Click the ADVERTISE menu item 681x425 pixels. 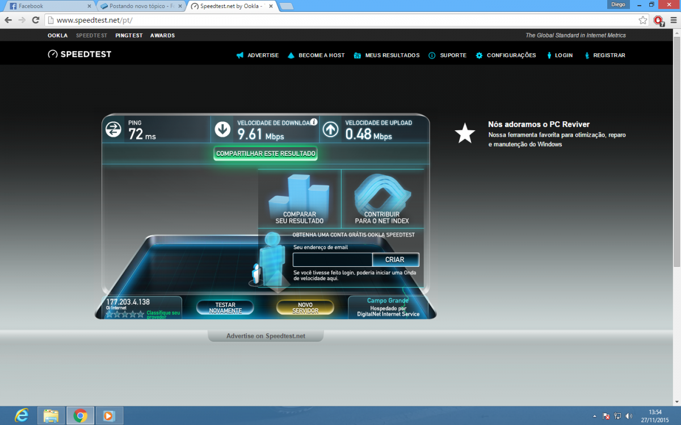coord(257,55)
